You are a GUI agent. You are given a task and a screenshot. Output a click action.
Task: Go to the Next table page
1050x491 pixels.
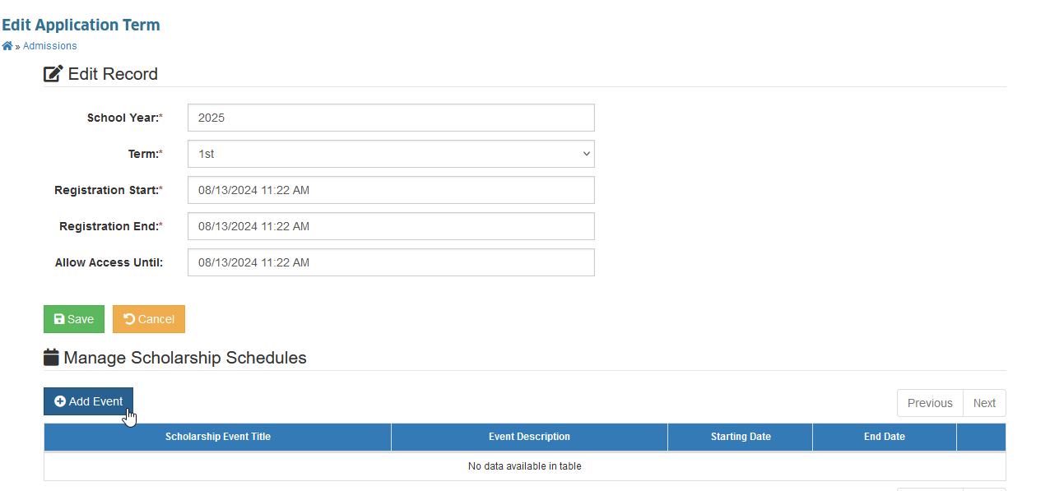(x=984, y=403)
